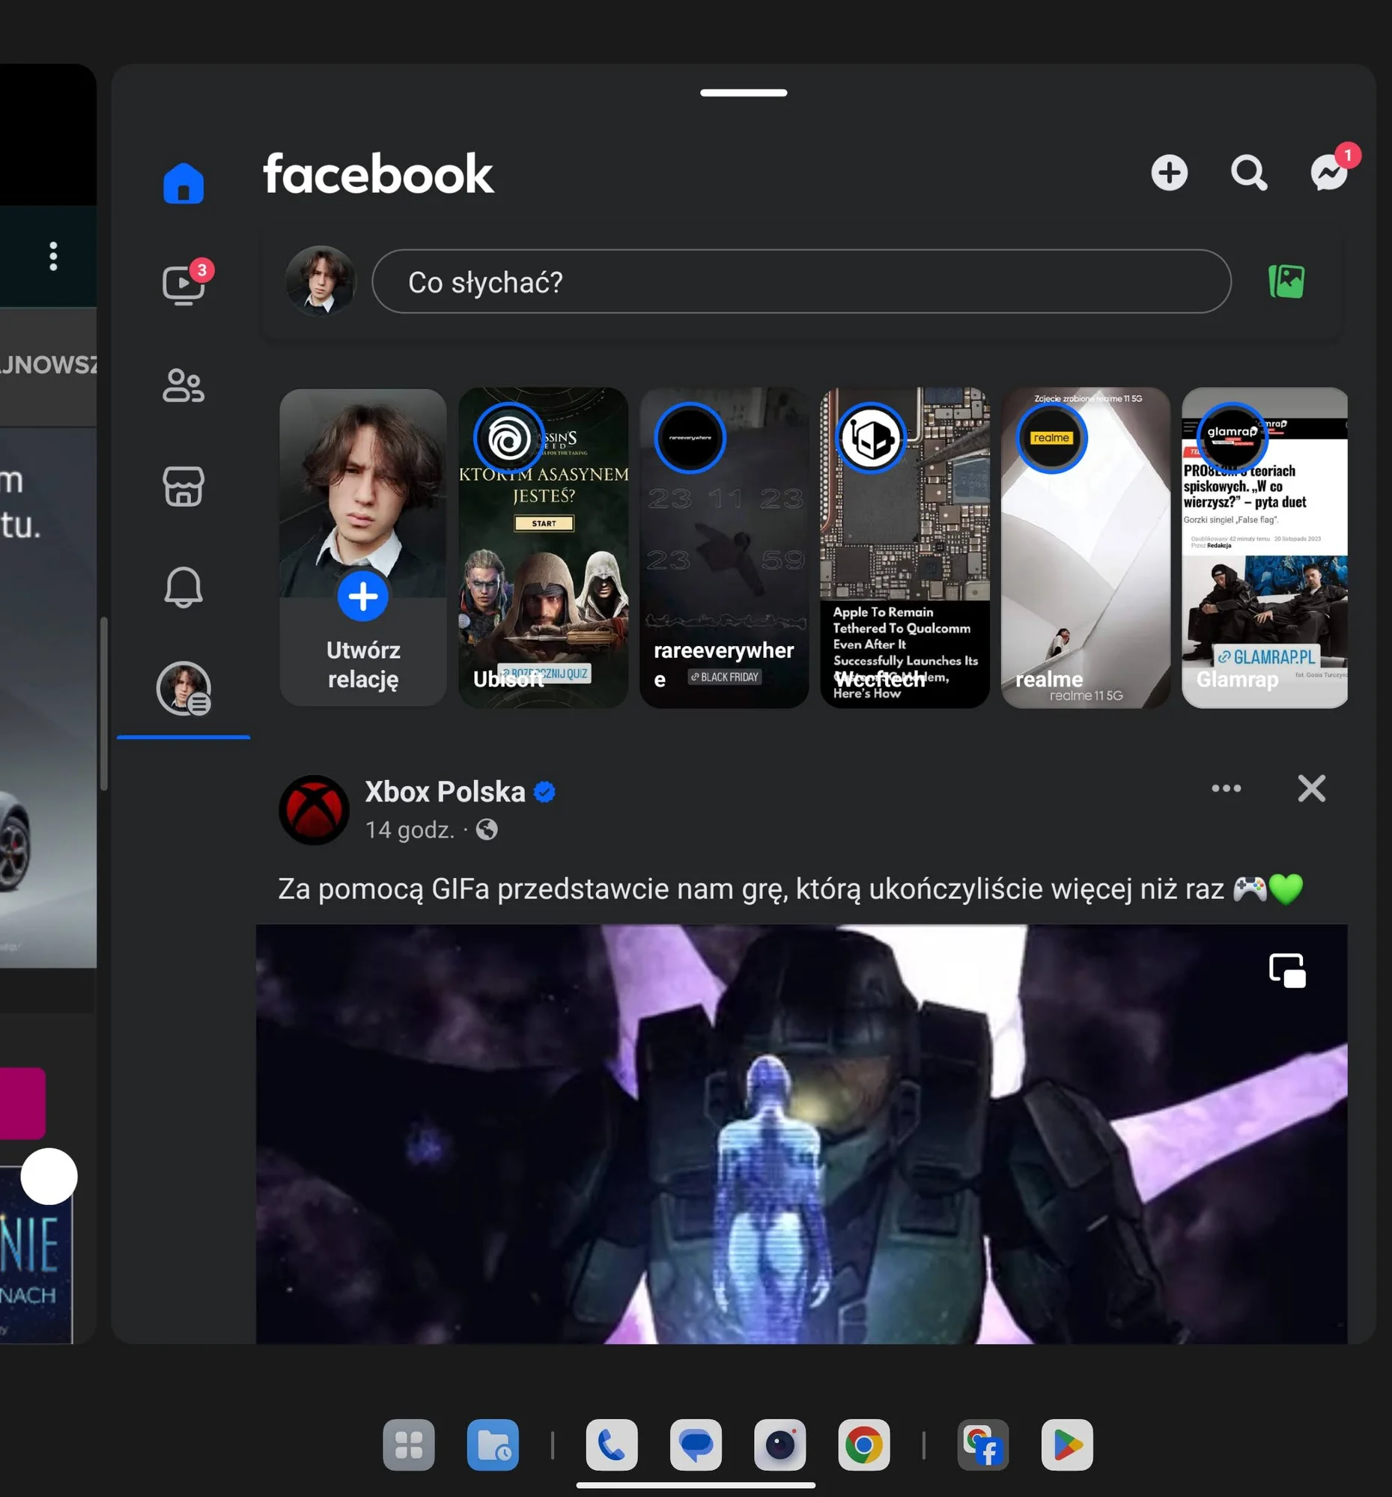Open Facebook search magnifier
Image resolution: width=1392 pixels, height=1497 pixels.
pyautogui.click(x=1249, y=173)
